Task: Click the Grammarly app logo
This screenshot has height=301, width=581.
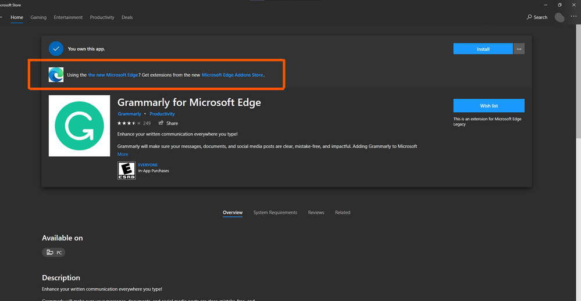Action: click(79, 126)
